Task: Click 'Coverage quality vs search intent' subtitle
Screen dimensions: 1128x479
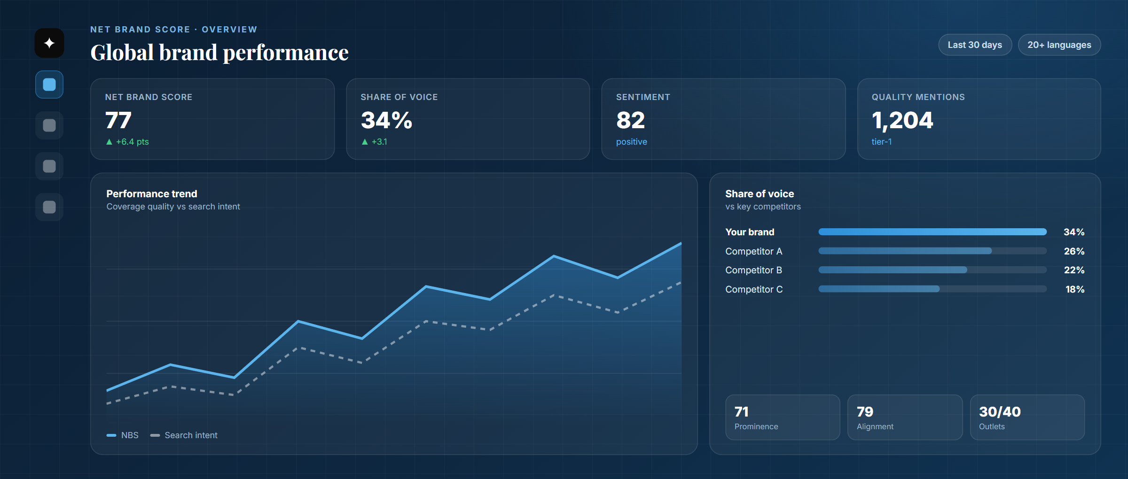Action: coord(173,207)
